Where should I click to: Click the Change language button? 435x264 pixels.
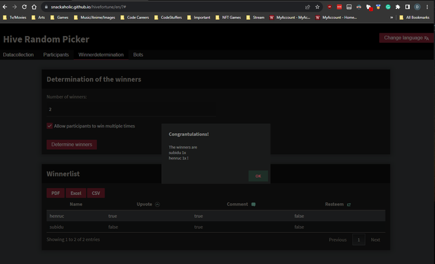tap(406, 38)
